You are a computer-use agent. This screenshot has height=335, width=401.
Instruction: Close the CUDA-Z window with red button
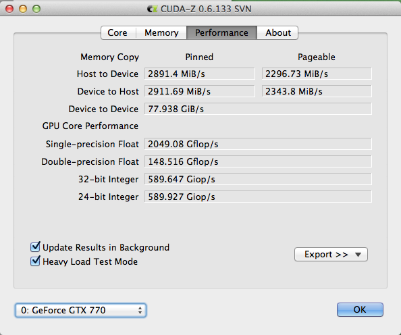click(9, 9)
